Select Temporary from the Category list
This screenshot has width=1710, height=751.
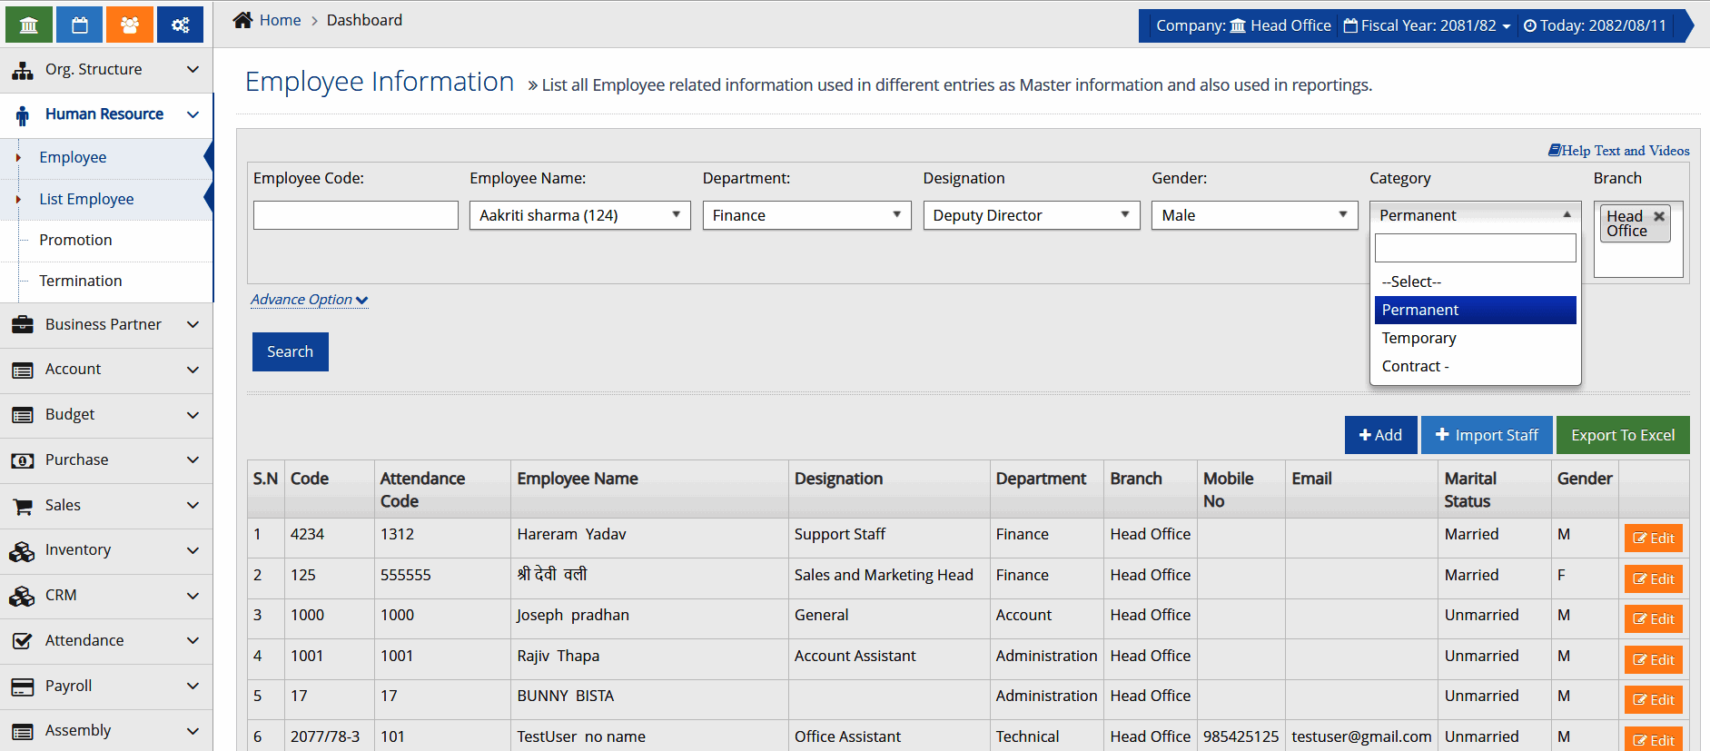1418,338
